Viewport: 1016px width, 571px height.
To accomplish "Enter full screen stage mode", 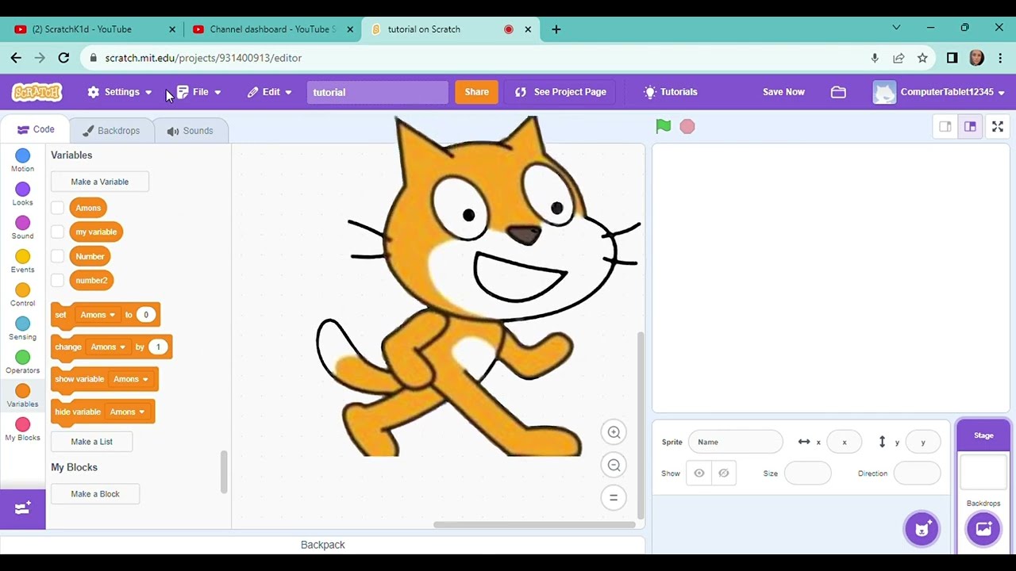I will click(998, 127).
